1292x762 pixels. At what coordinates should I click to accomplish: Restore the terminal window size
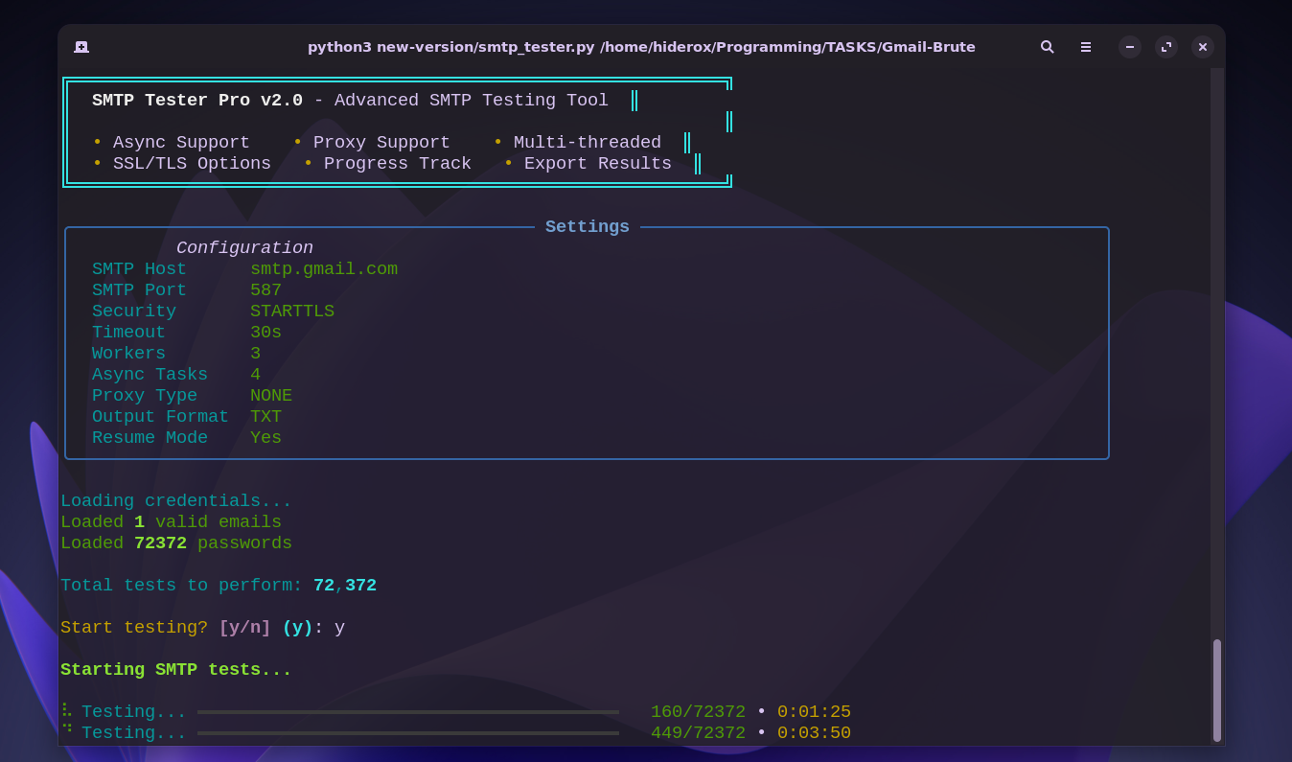1165,46
